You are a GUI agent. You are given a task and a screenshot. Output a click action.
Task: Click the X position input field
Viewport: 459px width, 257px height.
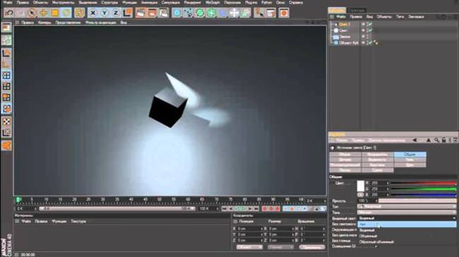(249, 228)
